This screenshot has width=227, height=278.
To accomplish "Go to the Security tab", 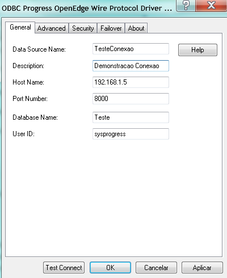I will pos(83,28).
